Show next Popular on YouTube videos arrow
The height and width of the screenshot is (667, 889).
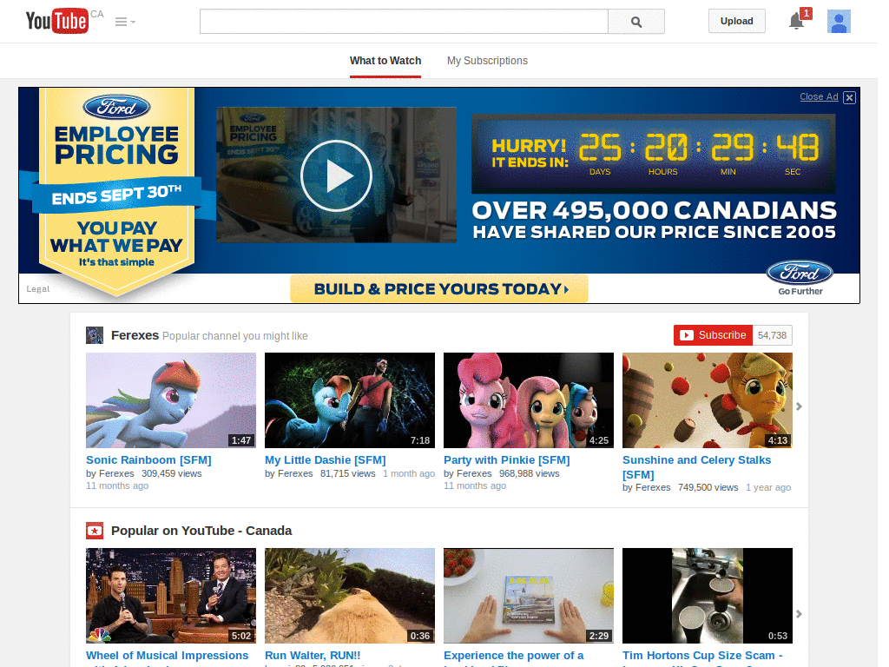[799, 614]
